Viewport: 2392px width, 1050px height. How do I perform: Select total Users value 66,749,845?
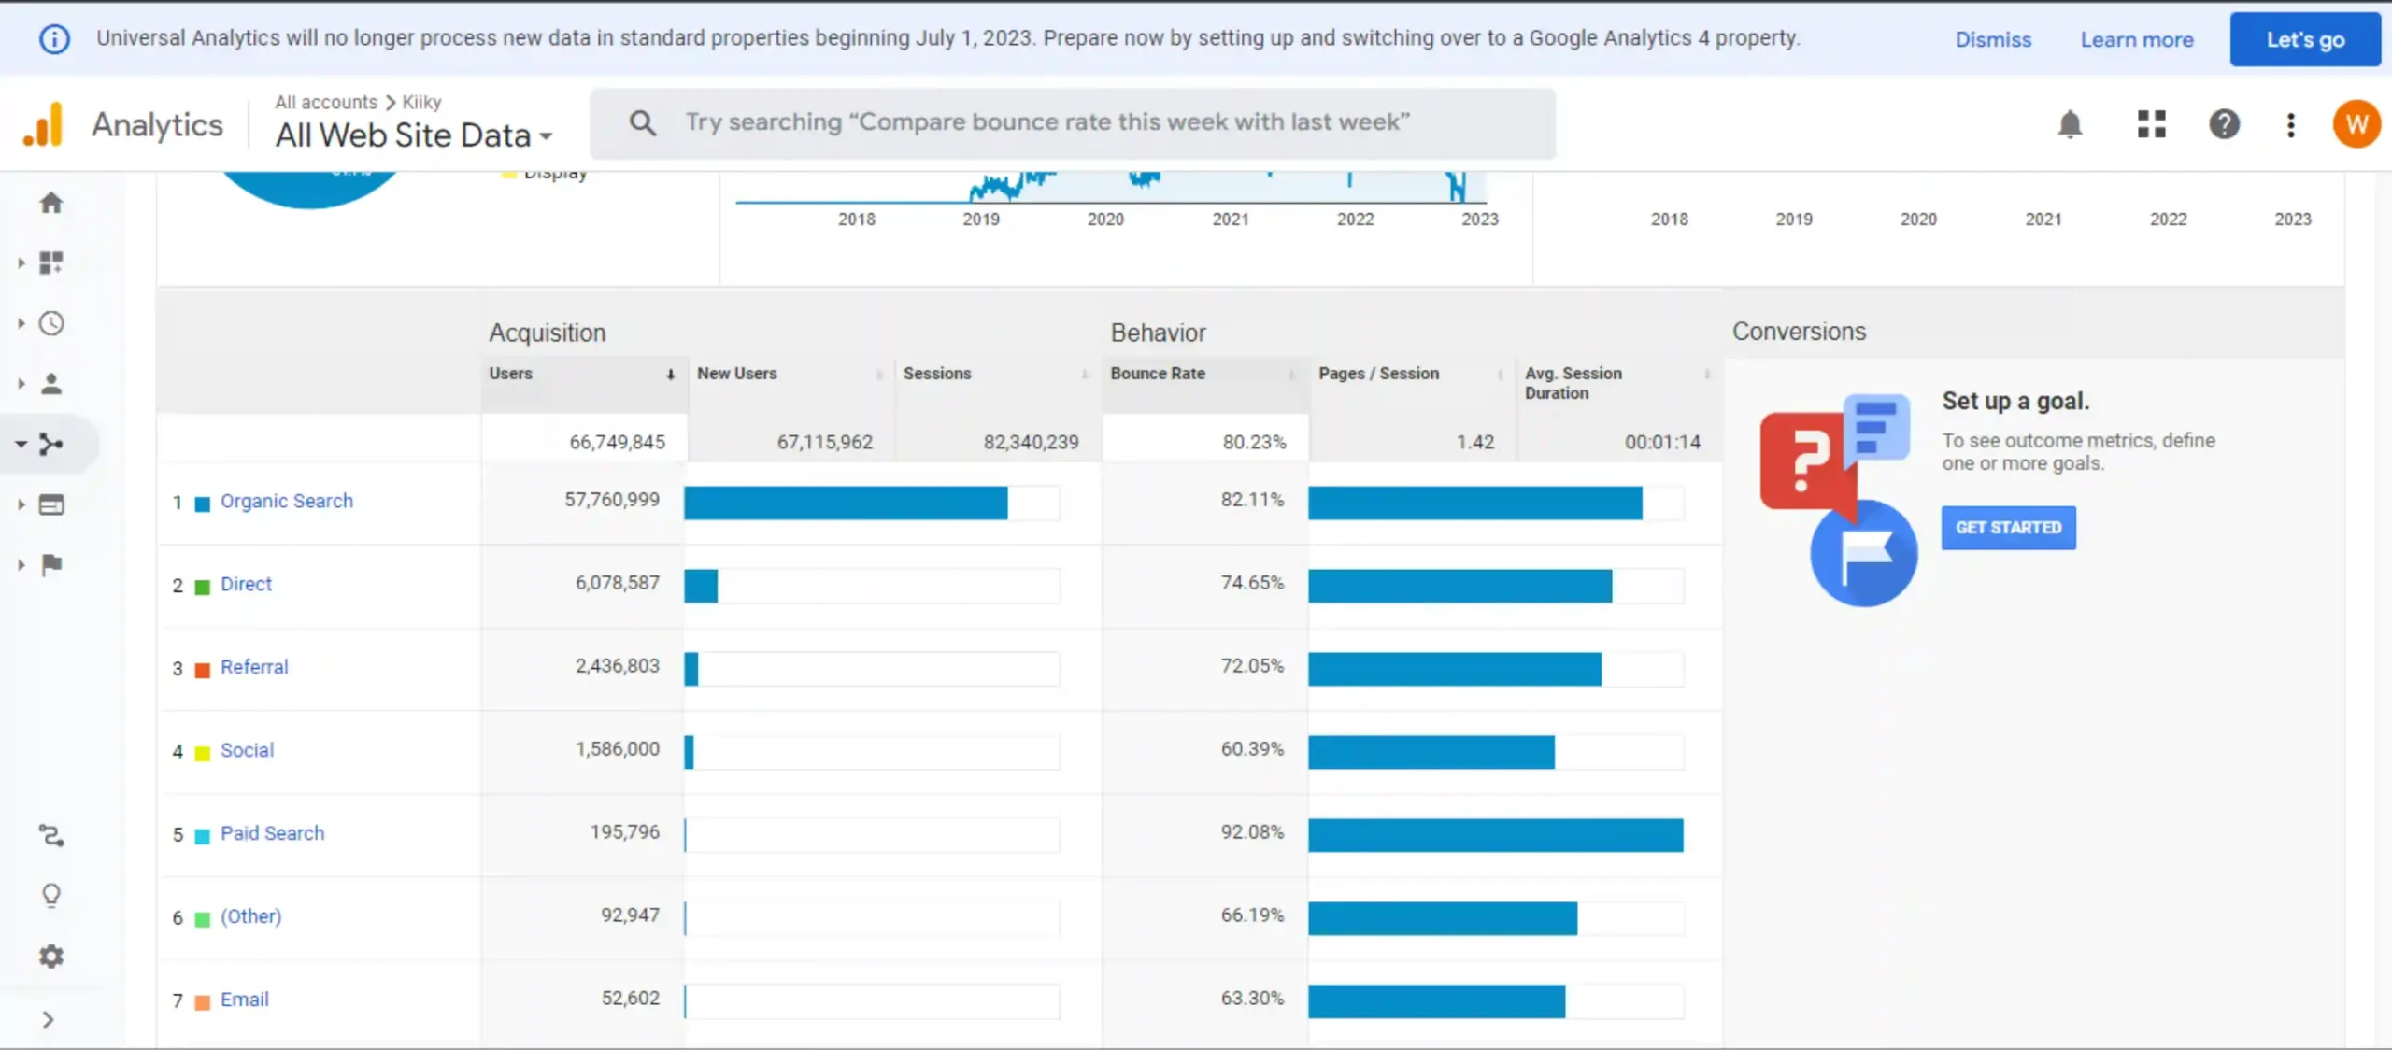(x=618, y=442)
